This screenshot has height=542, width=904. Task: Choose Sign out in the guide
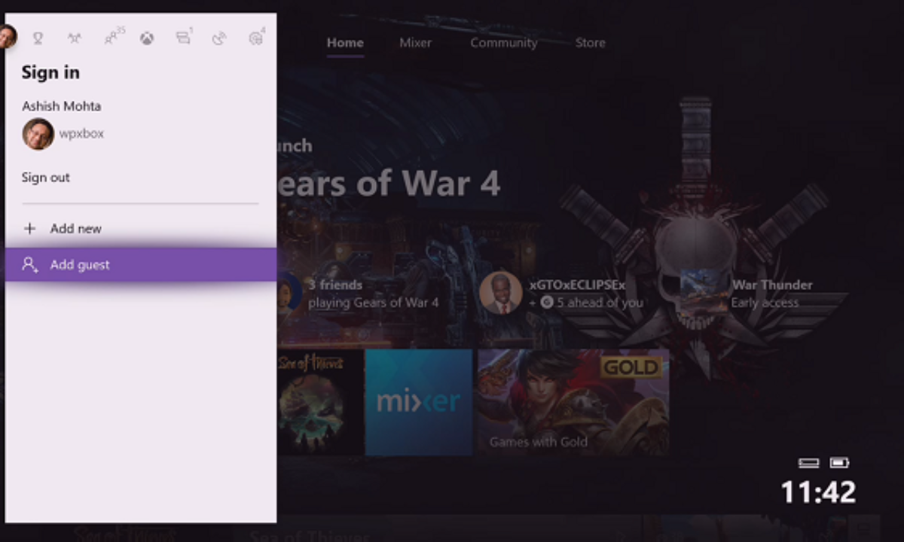pos(46,178)
